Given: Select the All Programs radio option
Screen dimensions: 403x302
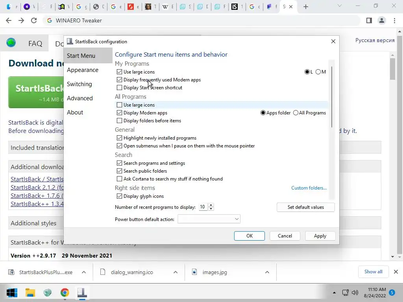Looking at the screenshot, I should 296,113.
